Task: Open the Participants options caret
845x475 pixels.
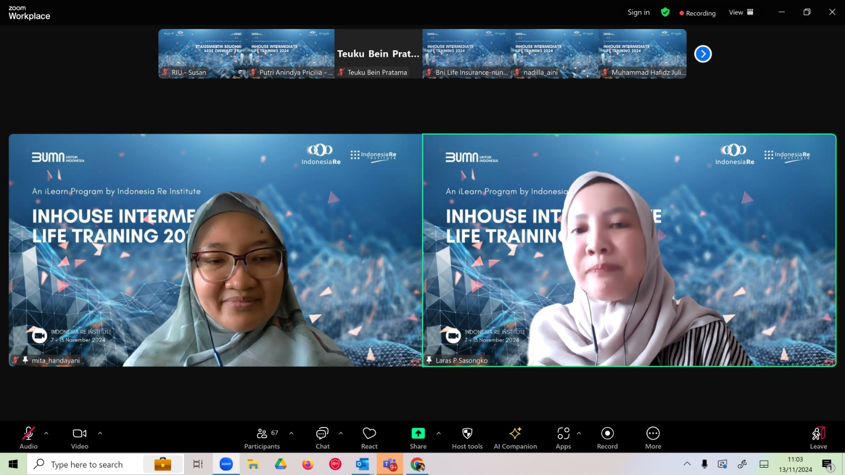Action: (292, 433)
